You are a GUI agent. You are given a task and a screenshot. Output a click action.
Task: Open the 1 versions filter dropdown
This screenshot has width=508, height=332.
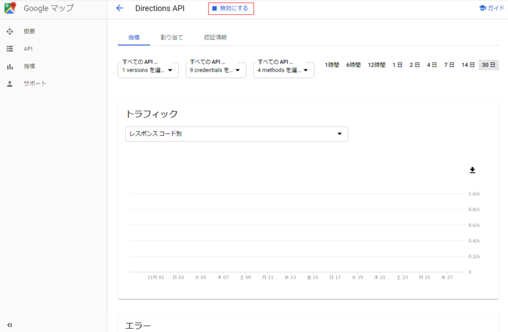click(x=148, y=70)
